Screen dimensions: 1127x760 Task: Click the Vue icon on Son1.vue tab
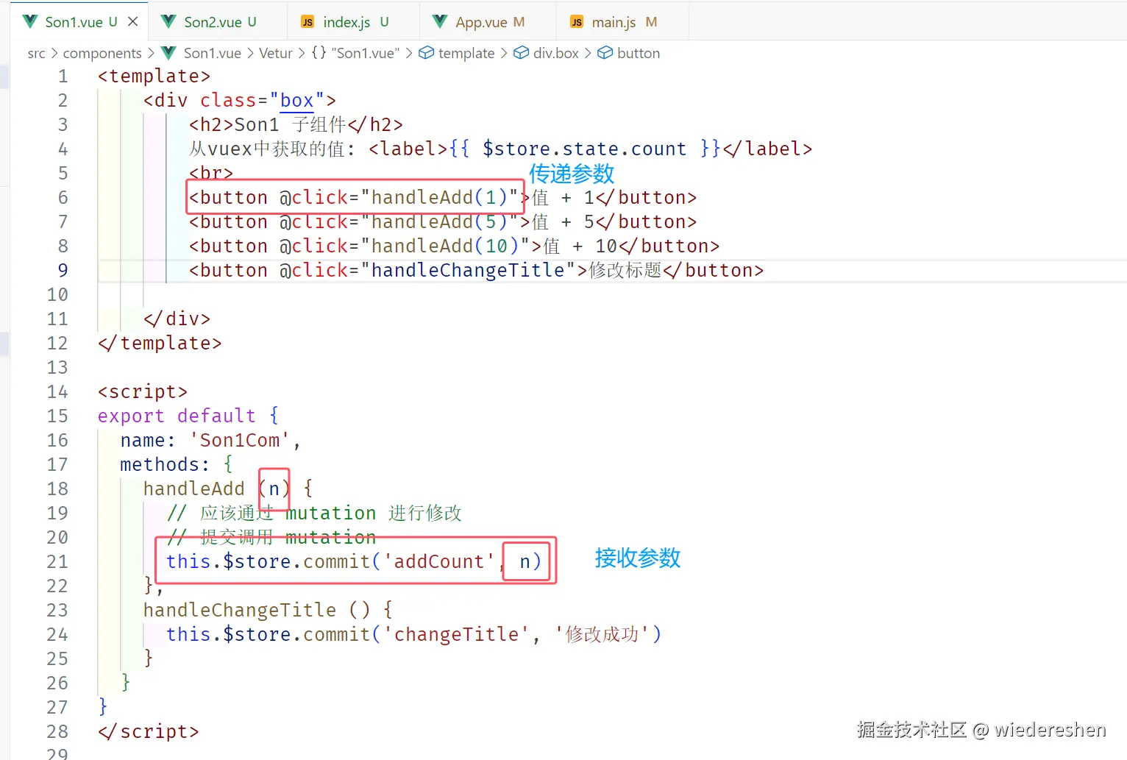pos(30,21)
